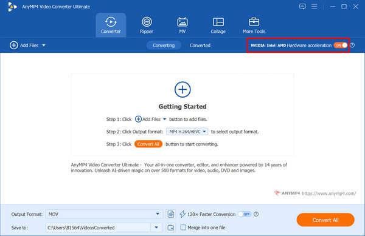Image resolution: width=365 pixels, height=236 pixels.
Task: Select the Converted sub-tab
Action: tap(200, 46)
